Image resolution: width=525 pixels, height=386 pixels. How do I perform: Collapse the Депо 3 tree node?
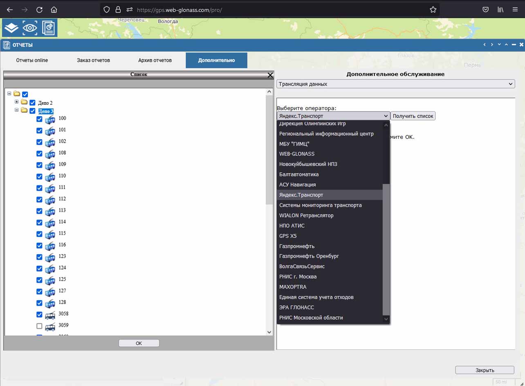tap(17, 110)
